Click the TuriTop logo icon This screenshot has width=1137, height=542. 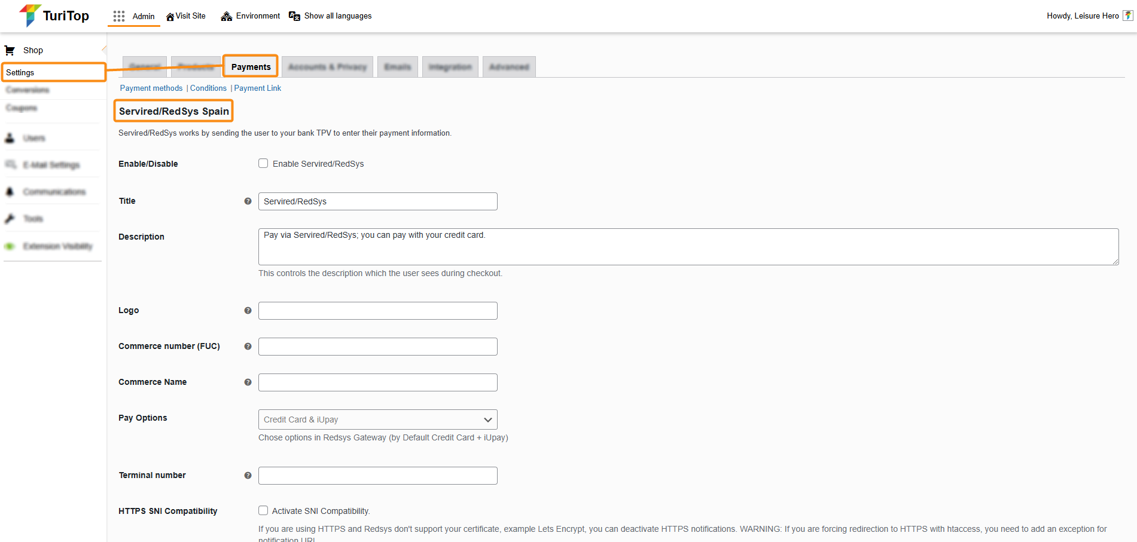29,16
